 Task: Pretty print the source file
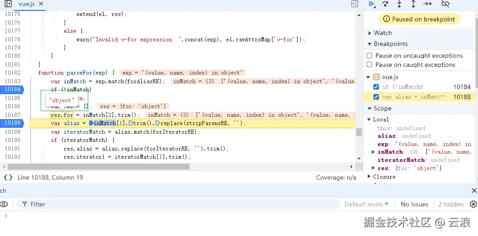tap(8, 177)
